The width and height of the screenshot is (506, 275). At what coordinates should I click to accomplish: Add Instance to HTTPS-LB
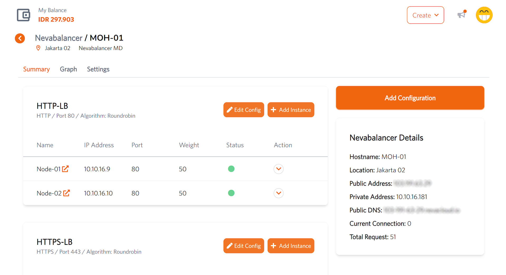[x=291, y=246]
